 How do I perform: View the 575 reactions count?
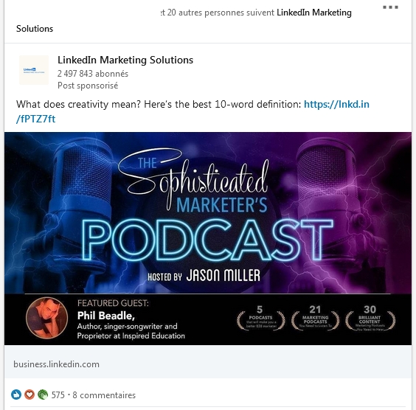coord(58,395)
